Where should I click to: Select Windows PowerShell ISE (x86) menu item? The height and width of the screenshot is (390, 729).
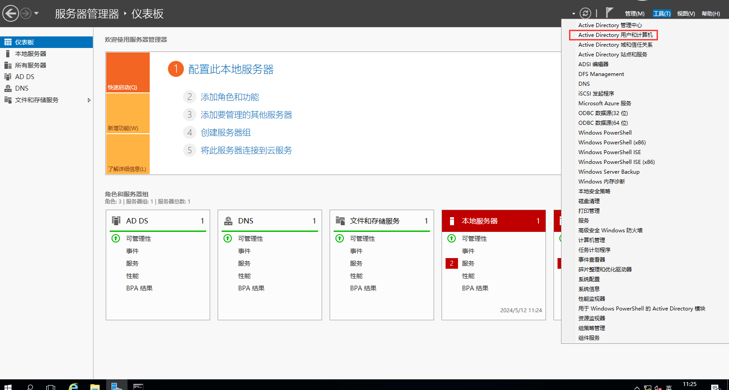coord(617,162)
